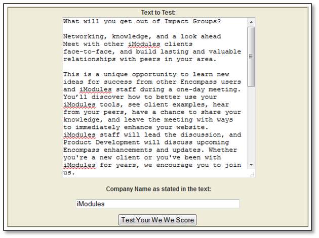Click the Test Your We We Score button
The height and width of the screenshot is (238, 319).
click(x=157, y=220)
